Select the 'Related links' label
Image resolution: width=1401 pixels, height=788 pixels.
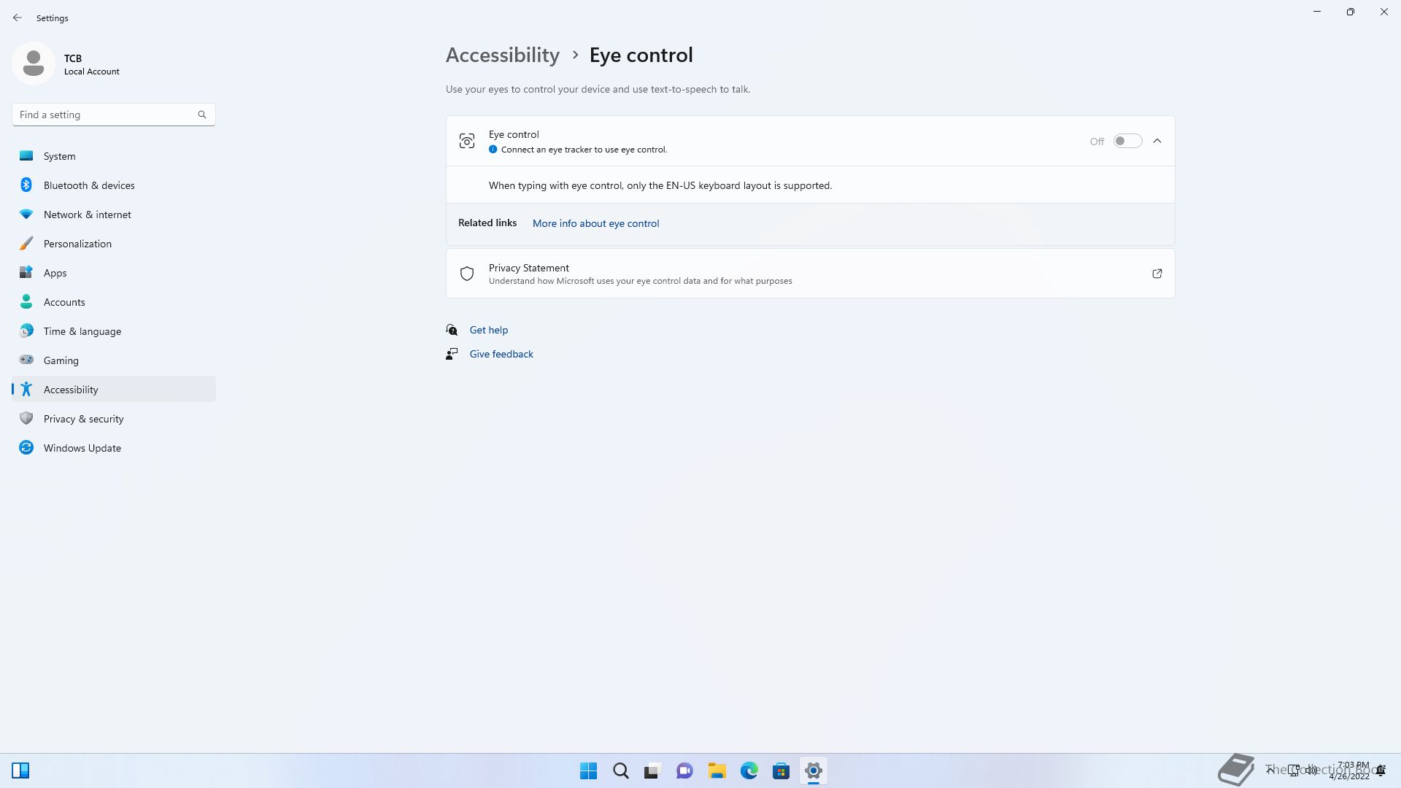[x=487, y=223]
